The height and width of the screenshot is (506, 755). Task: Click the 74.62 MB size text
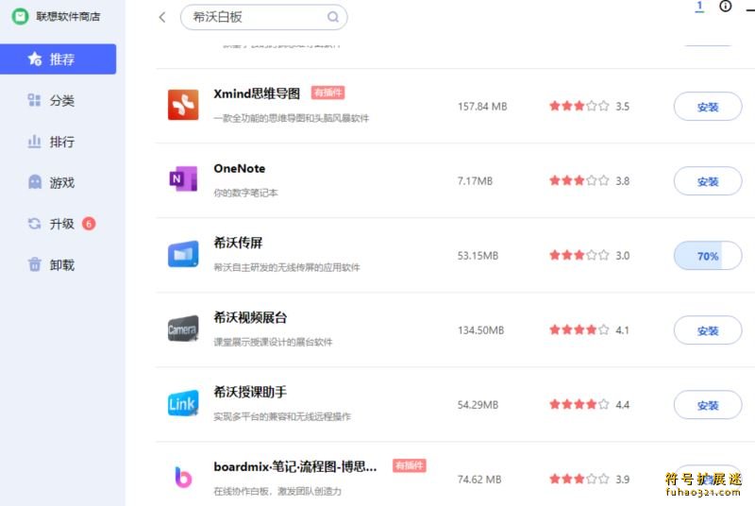point(479,480)
